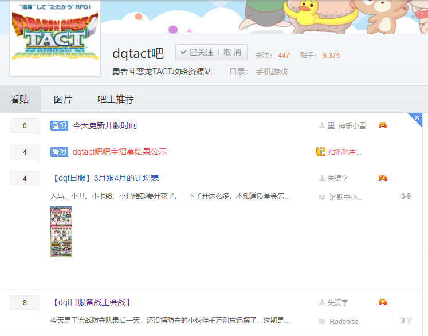
Task: Click the author icon beside 里_神乐小雪
Action: tap(322, 125)
